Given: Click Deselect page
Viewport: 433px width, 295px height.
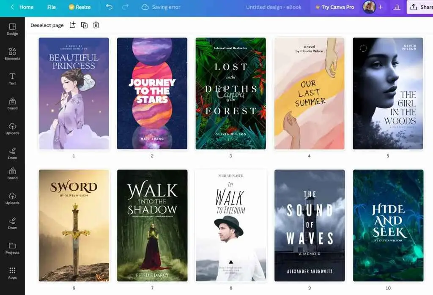Looking at the screenshot, I should coord(47,25).
